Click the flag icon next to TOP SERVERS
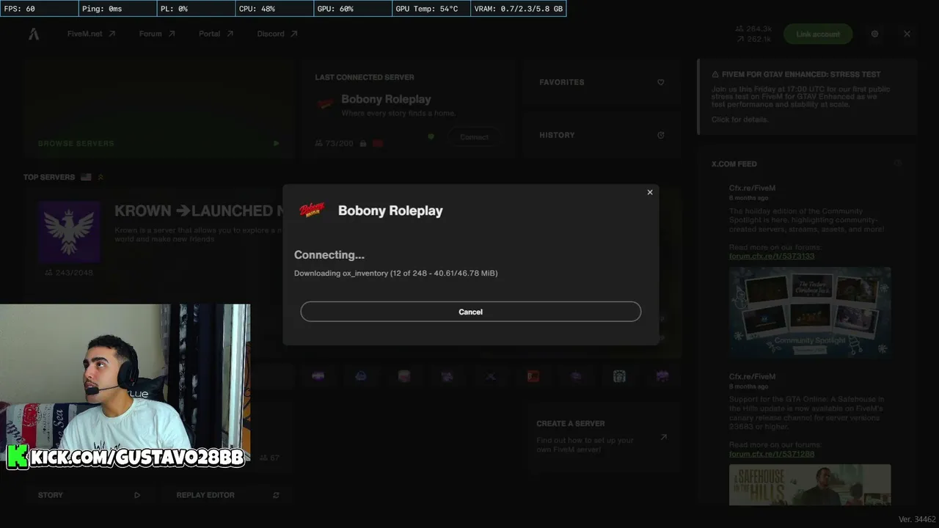Viewport: 939px width, 528px height. pyautogui.click(x=87, y=177)
